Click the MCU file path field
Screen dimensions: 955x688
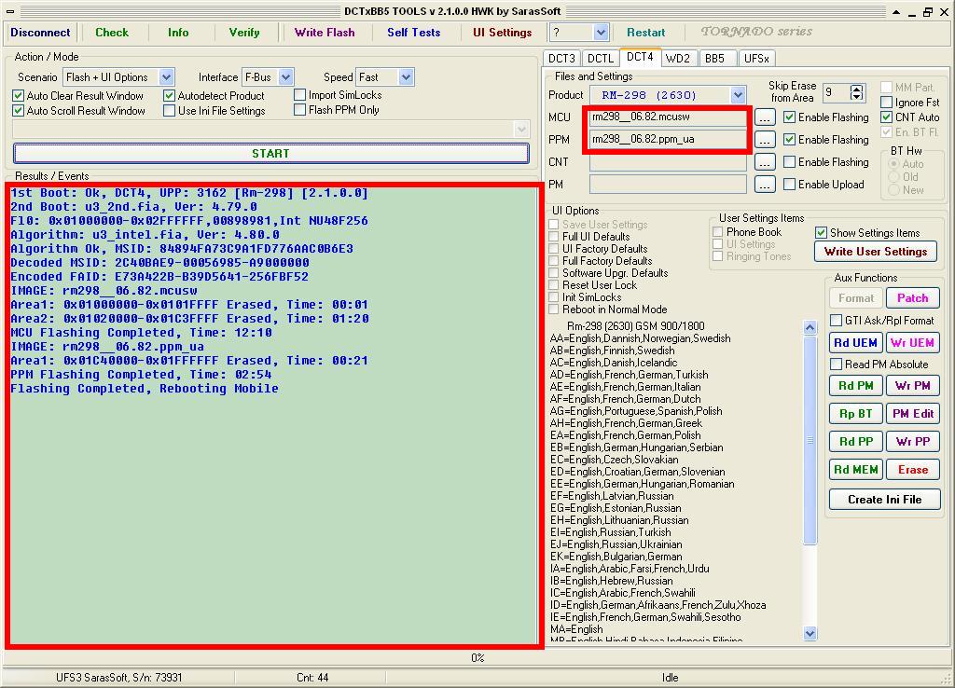(x=668, y=117)
